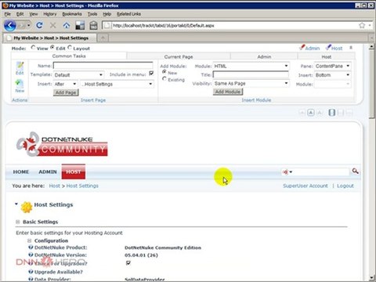Open the SuperUser Account link

coord(305,186)
